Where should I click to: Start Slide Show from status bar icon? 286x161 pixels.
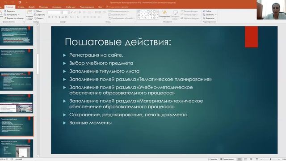pos(257,159)
